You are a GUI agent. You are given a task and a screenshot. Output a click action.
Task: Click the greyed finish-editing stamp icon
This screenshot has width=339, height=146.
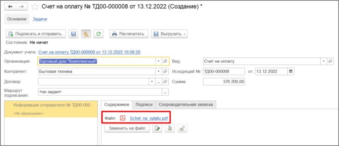170,128
